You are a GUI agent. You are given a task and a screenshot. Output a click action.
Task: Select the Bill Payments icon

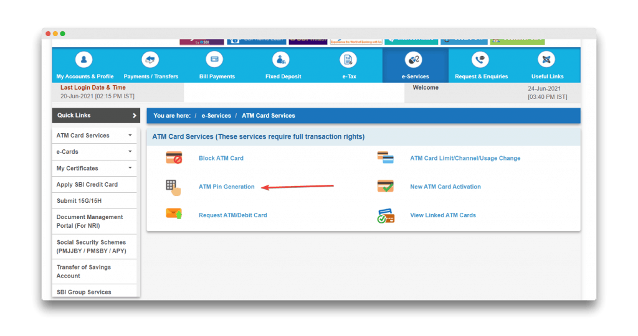(x=214, y=60)
